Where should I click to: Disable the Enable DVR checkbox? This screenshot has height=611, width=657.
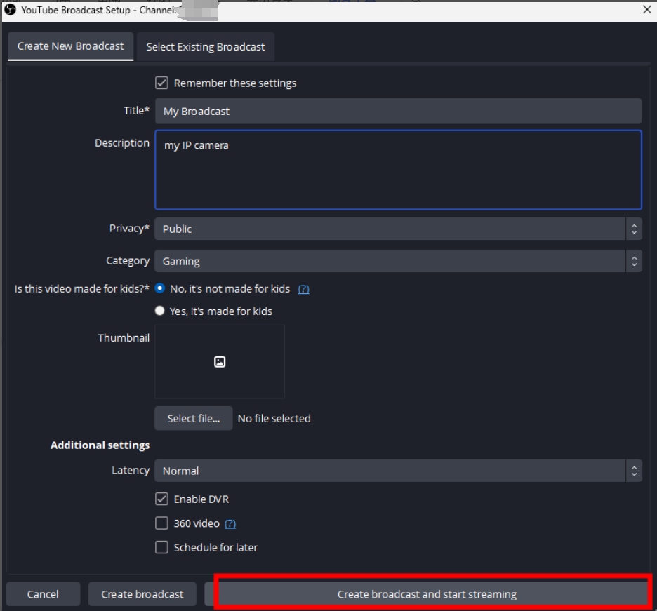pos(162,499)
